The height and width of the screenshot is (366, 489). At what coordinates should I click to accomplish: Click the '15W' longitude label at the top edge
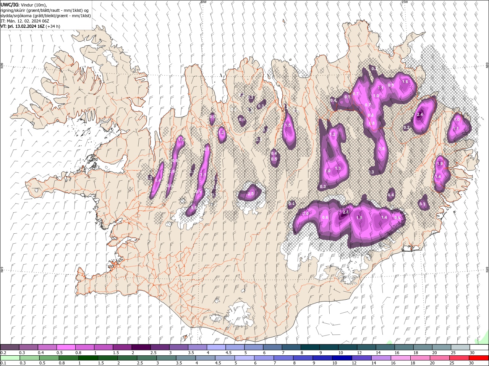click(x=405, y=2)
